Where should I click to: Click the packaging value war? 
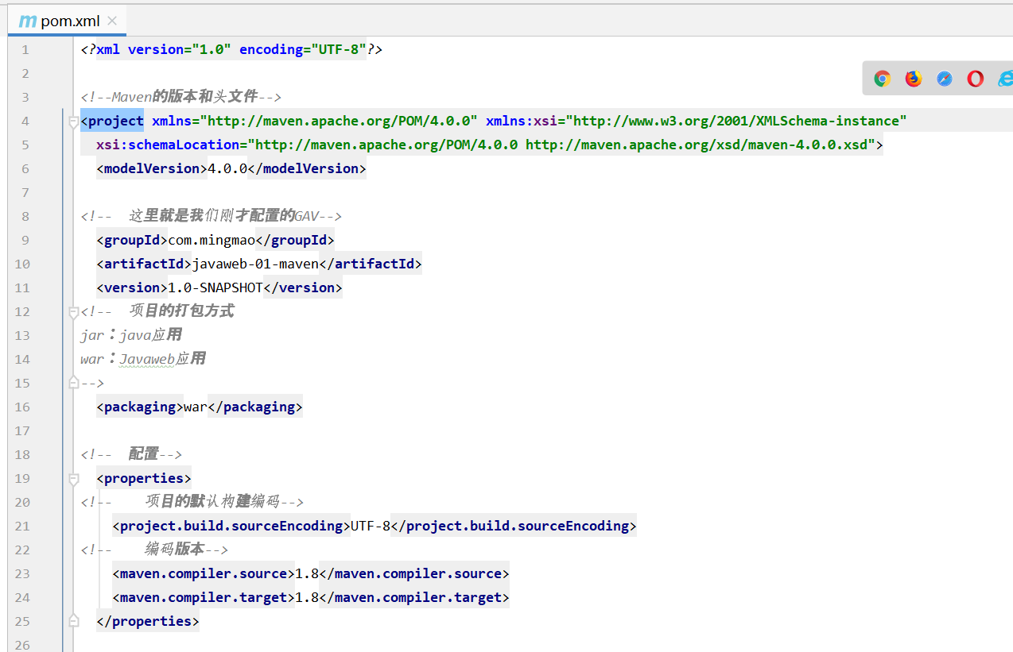point(196,407)
